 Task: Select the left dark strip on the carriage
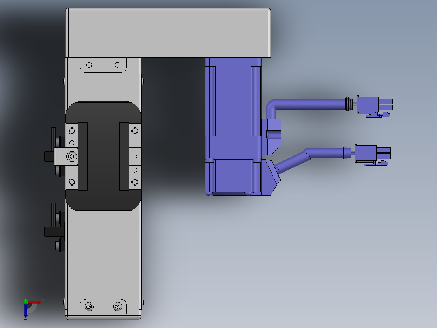pos(83,156)
